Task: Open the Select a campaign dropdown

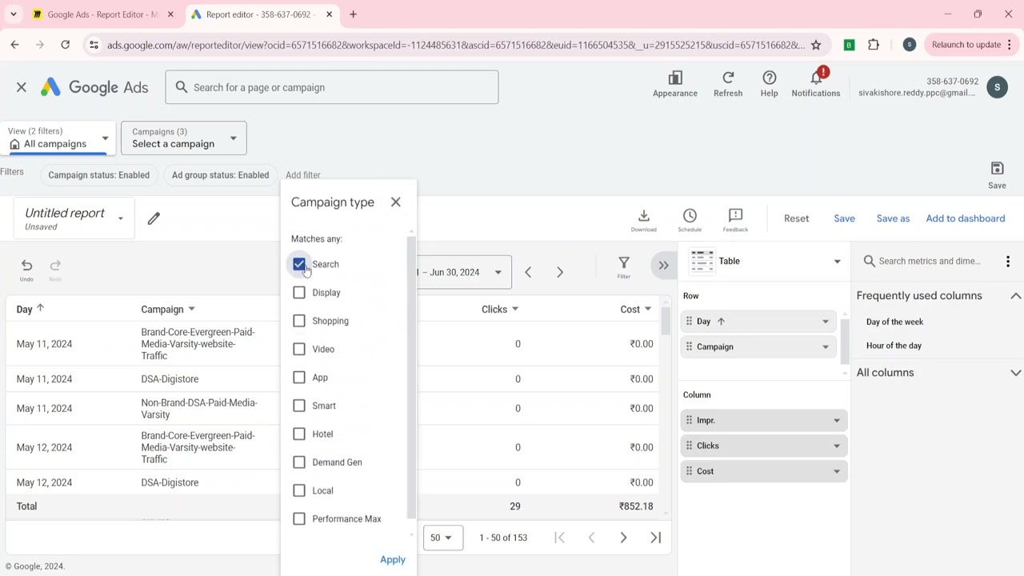Action: click(x=184, y=138)
